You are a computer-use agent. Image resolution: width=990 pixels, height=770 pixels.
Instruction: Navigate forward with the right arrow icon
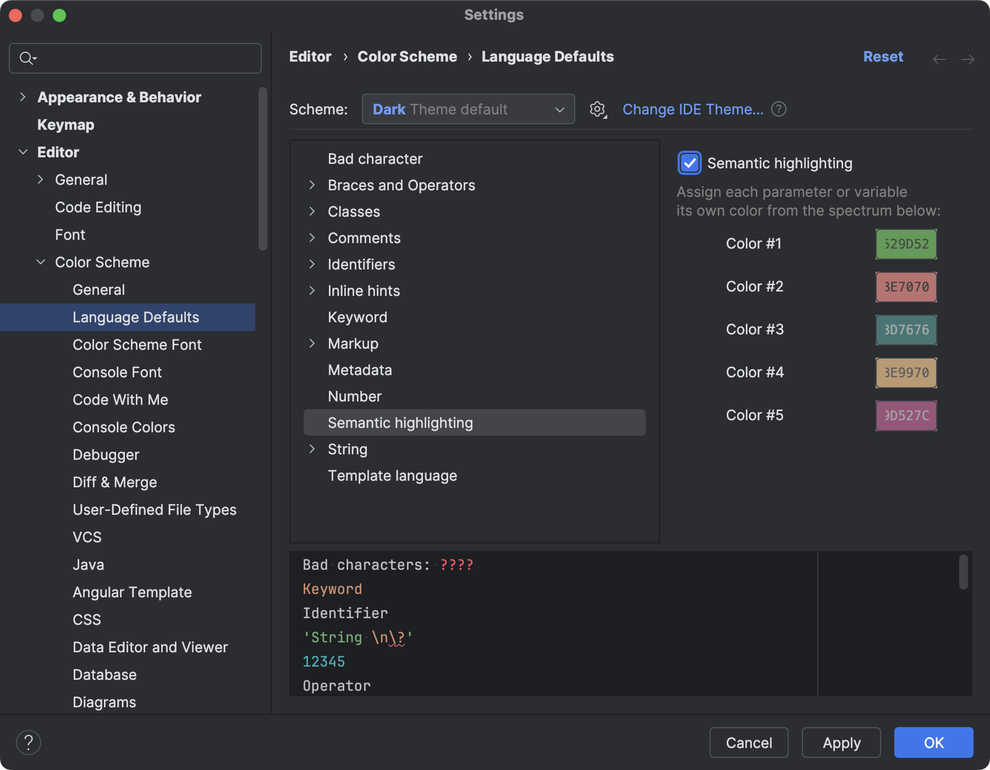pos(968,58)
